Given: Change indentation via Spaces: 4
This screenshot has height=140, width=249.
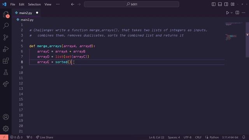Looking at the screenshot, I should pos(174,137).
